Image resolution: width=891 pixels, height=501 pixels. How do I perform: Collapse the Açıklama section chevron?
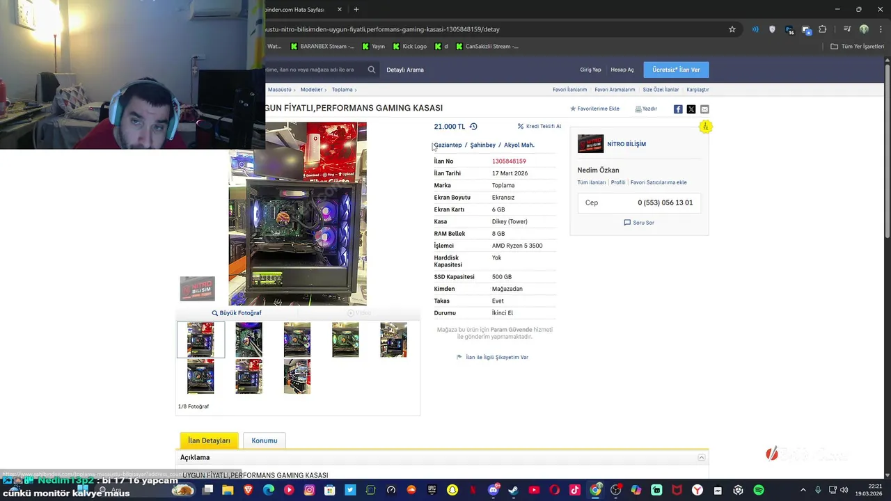pos(702,457)
